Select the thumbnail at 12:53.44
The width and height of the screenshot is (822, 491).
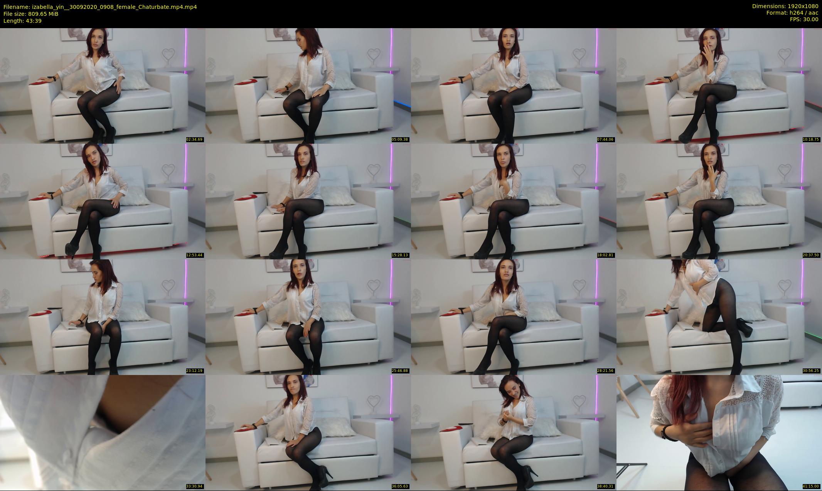coord(103,201)
